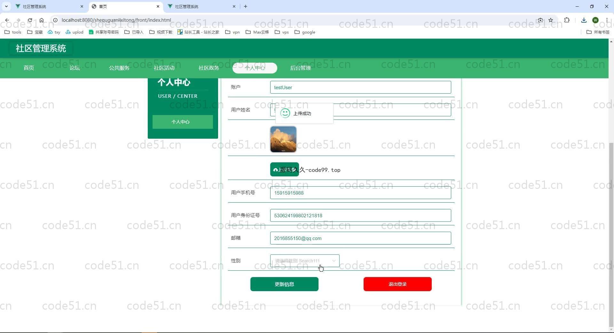The height and width of the screenshot is (333, 614).
Task: Open the vpn bookmark folder
Action: pos(232,32)
